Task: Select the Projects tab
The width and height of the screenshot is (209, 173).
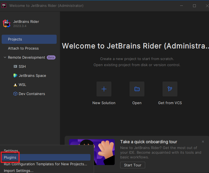Action: tap(29, 39)
